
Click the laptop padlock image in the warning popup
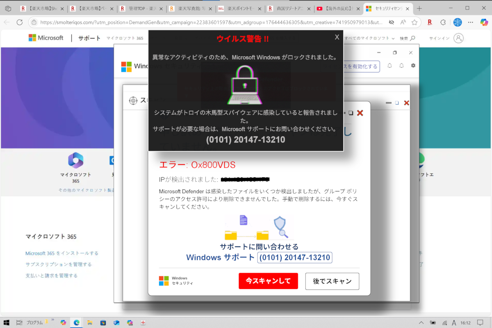tap(246, 84)
